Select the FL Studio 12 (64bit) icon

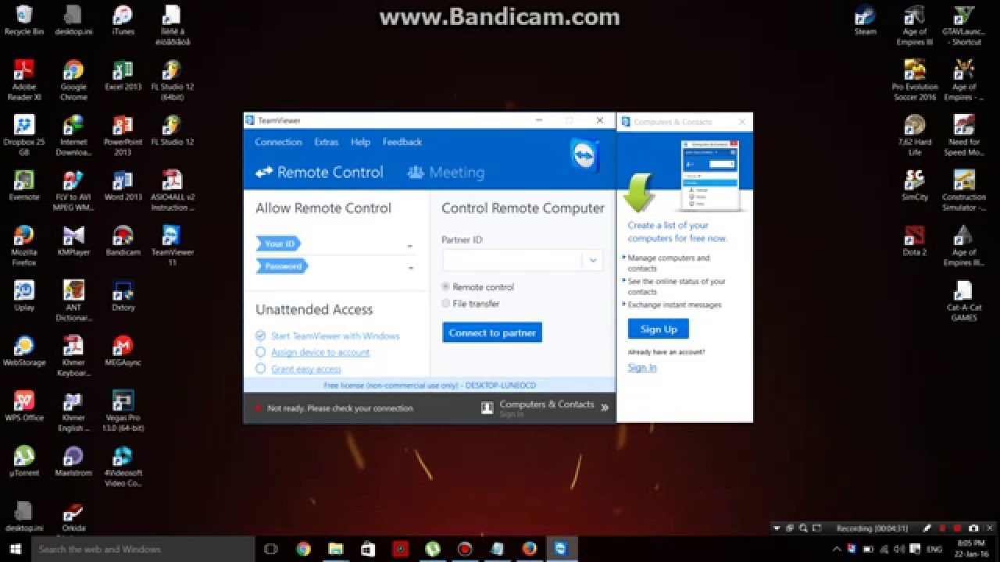172,80
